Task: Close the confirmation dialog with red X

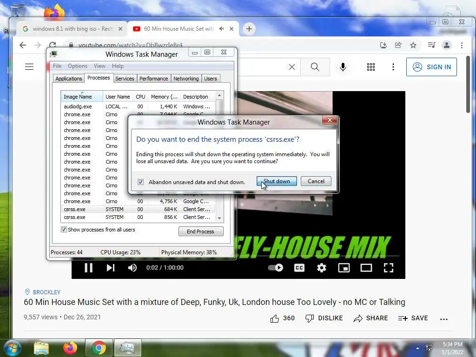Action: point(330,120)
